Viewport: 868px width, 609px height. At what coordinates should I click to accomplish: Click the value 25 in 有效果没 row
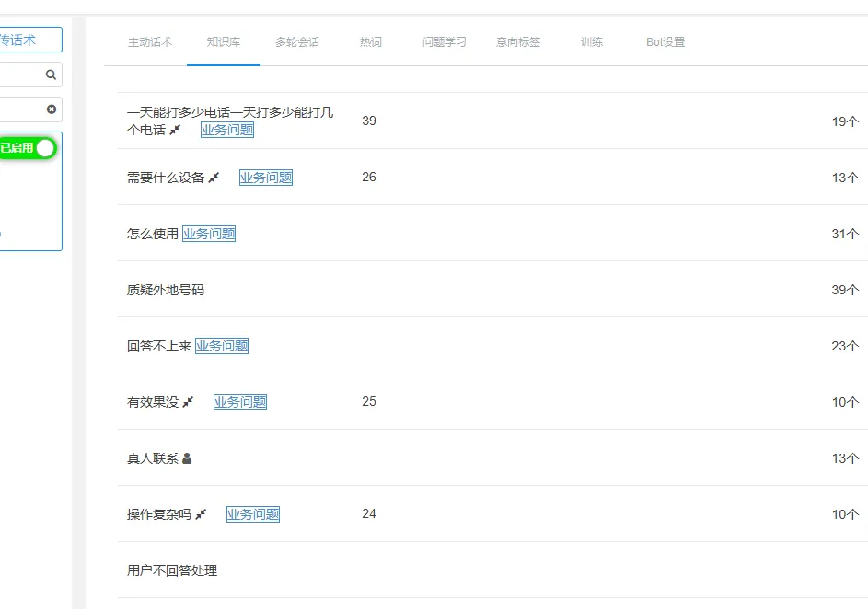[369, 402]
